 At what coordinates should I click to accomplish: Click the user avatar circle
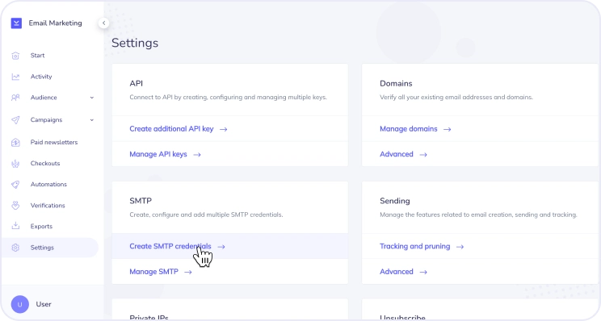[20, 305]
